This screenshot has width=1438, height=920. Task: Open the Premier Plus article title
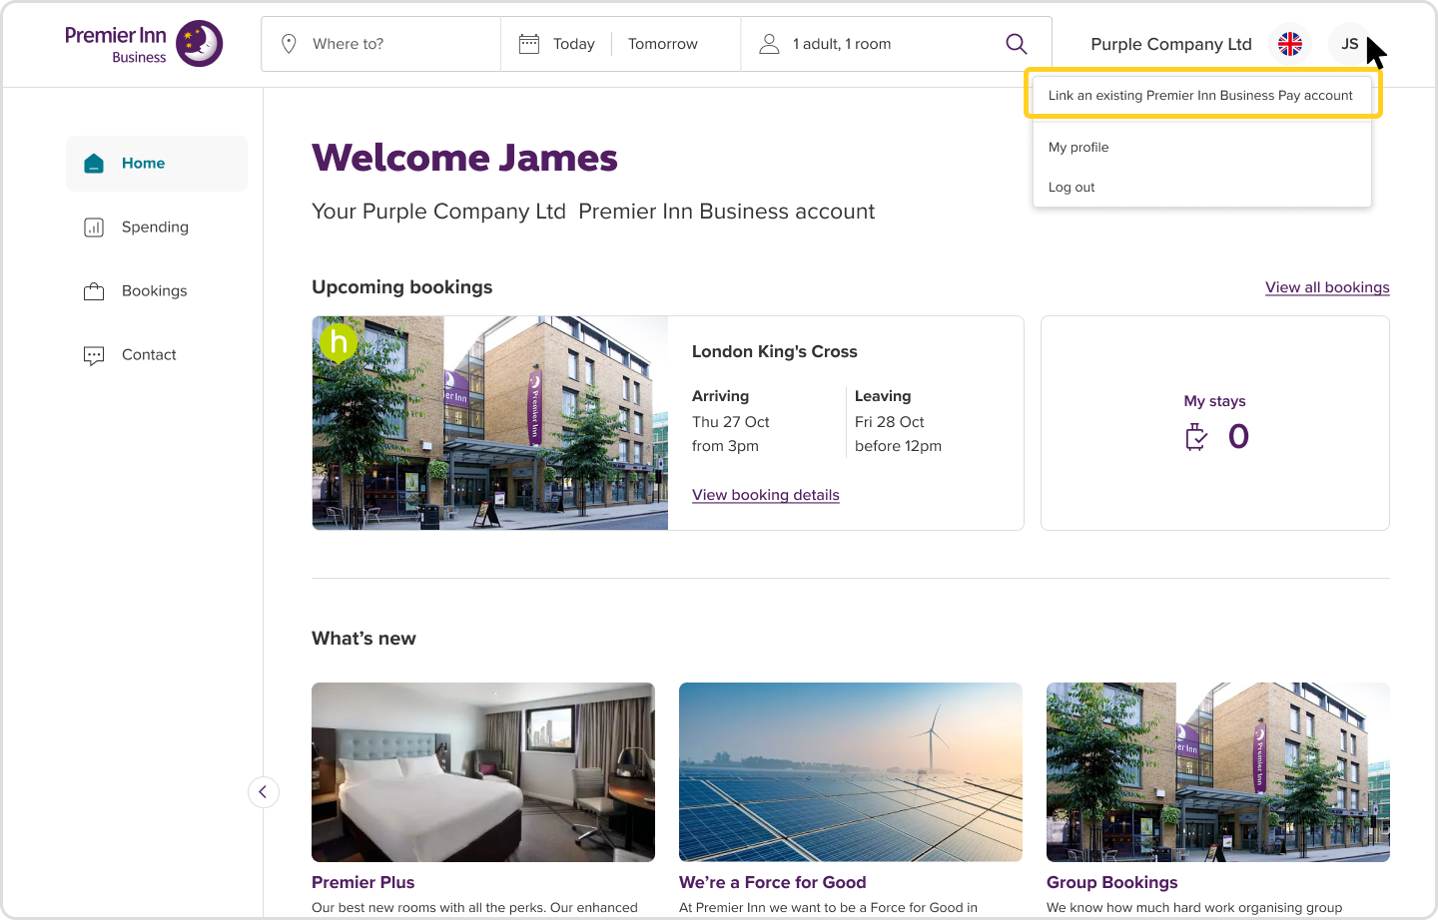click(363, 882)
